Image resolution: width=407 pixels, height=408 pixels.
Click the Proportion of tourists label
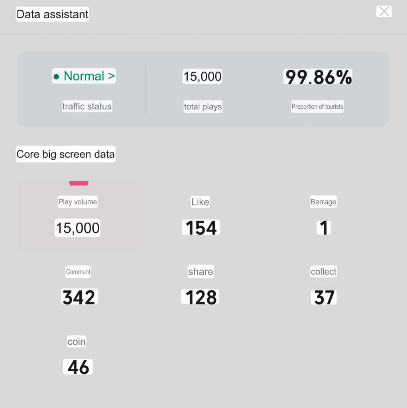point(317,107)
